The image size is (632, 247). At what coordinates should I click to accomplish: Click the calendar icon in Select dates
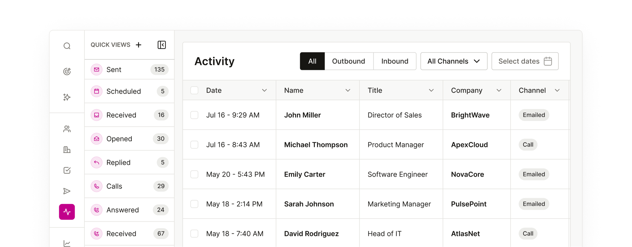coord(548,61)
